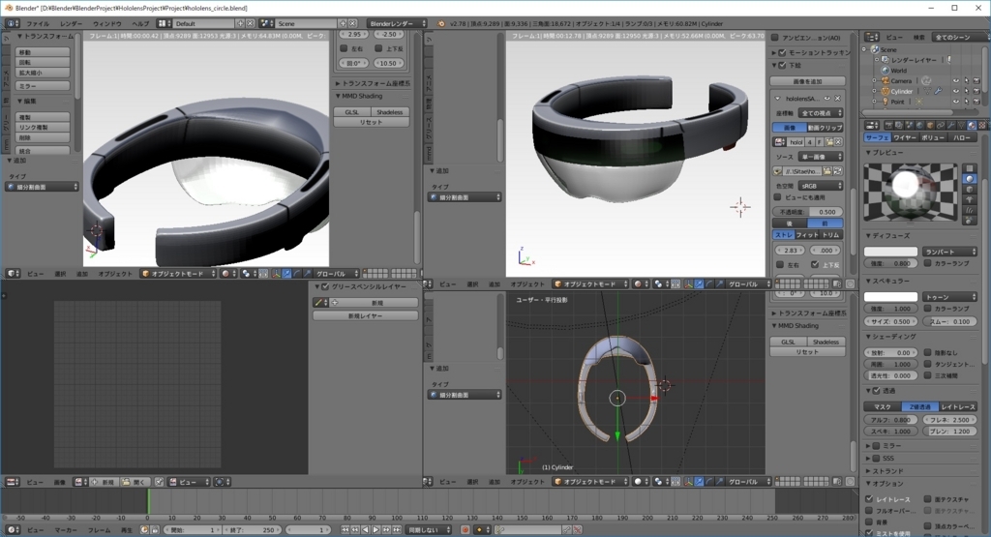Switch to the ハロー material type tab
991x537 pixels.
tap(962, 137)
